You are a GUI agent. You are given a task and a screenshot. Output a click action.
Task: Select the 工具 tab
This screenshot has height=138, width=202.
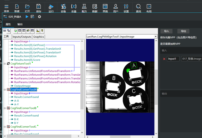(x=6, y=37)
